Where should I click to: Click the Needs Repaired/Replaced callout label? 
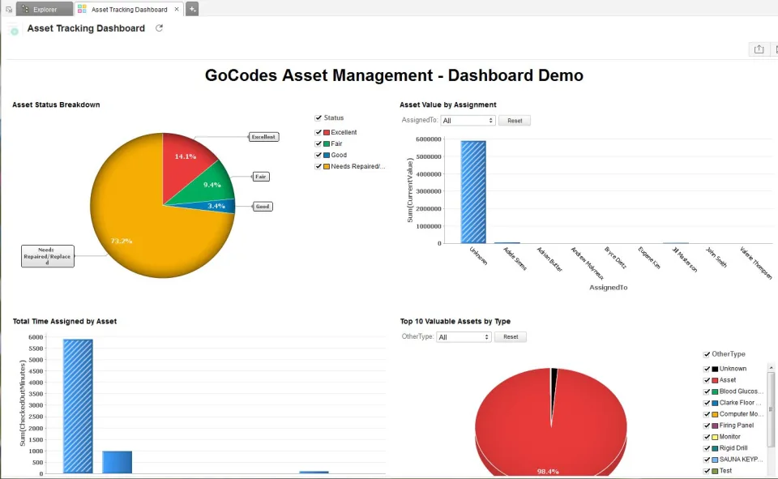coord(48,256)
